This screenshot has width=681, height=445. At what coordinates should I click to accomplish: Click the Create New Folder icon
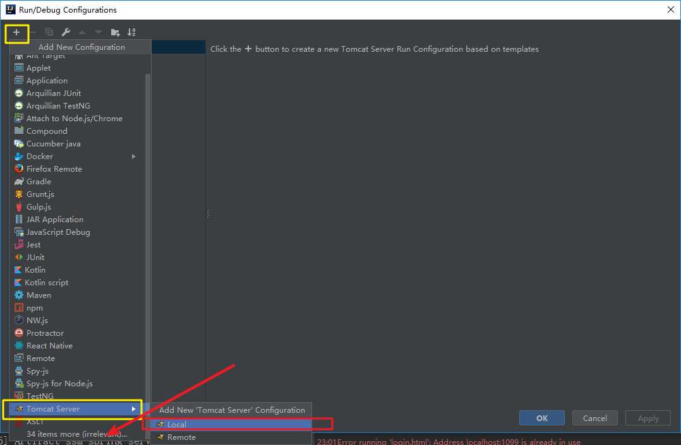115,33
